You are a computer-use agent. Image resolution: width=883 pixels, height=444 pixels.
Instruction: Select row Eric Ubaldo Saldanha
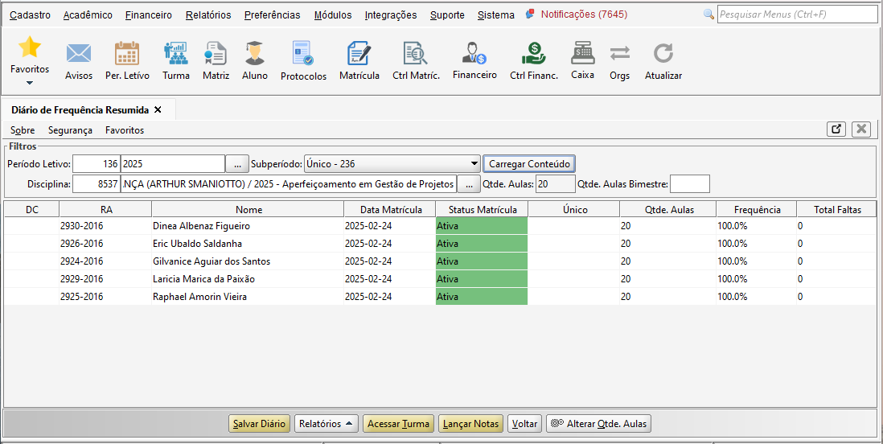(441, 244)
